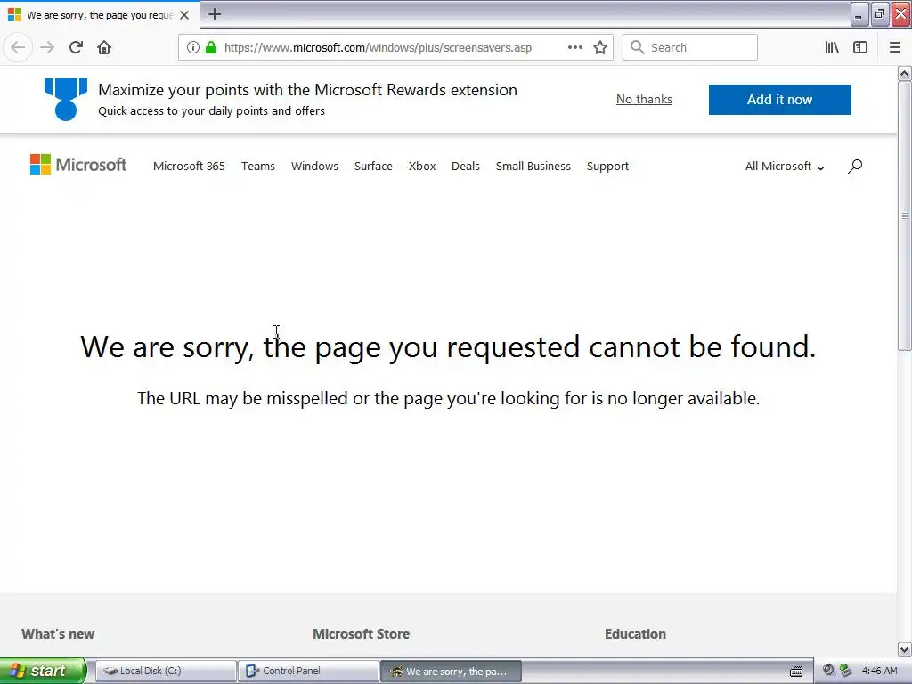Screen dimensions: 912x684
Task: Open page actions three-dot menu
Action: pos(574,47)
